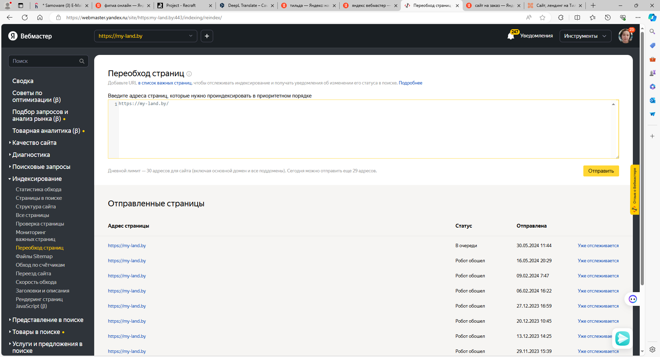Open Уведомления link

536,36
